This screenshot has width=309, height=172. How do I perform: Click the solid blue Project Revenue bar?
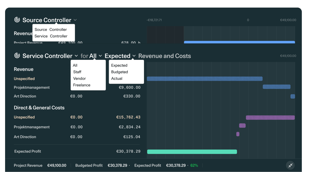pyautogui.click(x=239, y=42)
